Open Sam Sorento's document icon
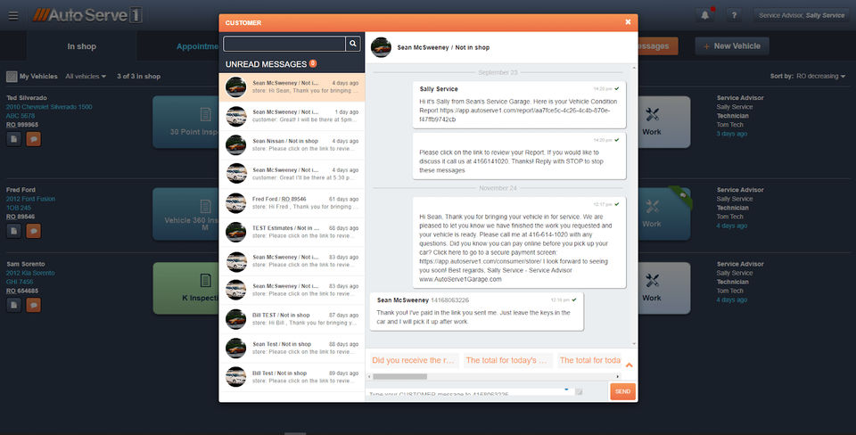The height and width of the screenshot is (435, 856). click(13, 305)
